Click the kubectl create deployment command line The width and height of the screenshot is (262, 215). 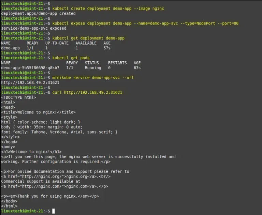(108, 9)
